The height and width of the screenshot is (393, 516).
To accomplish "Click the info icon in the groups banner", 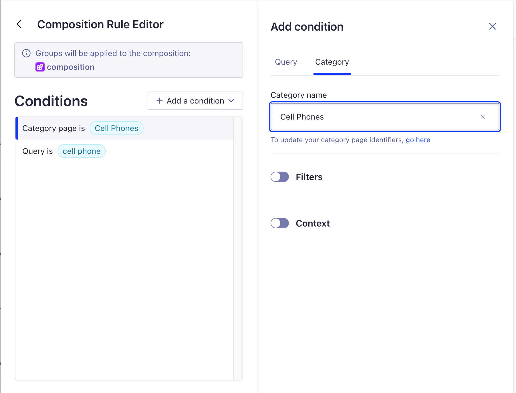I will click(26, 53).
